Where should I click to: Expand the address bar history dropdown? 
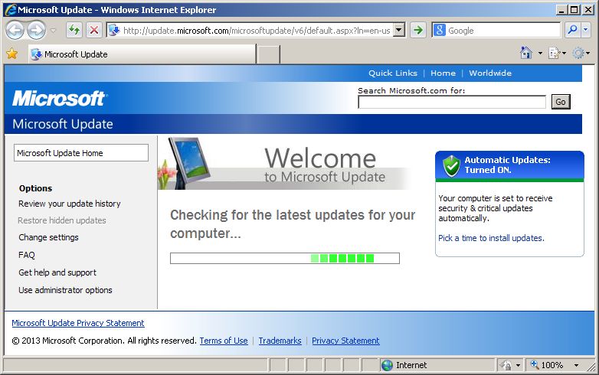pos(399,30)
